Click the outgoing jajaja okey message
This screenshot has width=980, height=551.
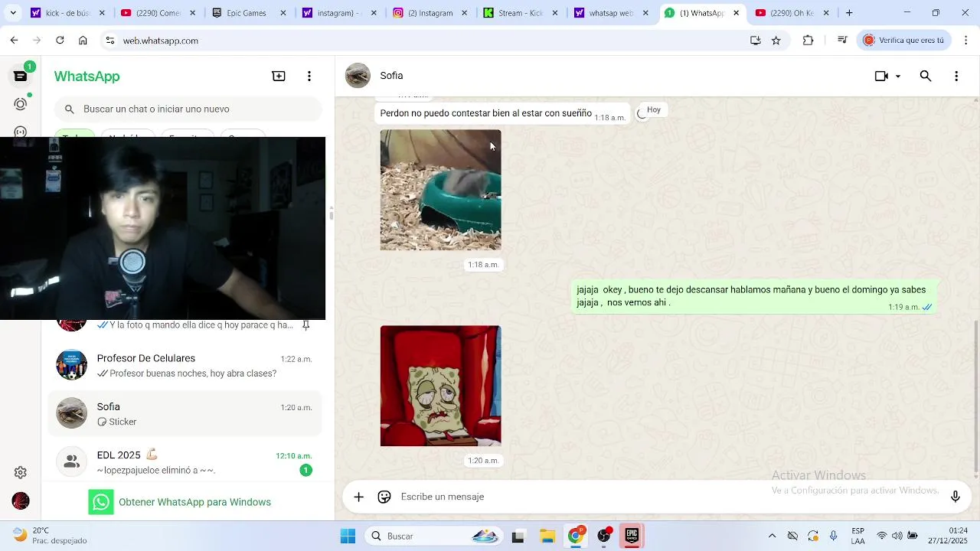[753, 296]
